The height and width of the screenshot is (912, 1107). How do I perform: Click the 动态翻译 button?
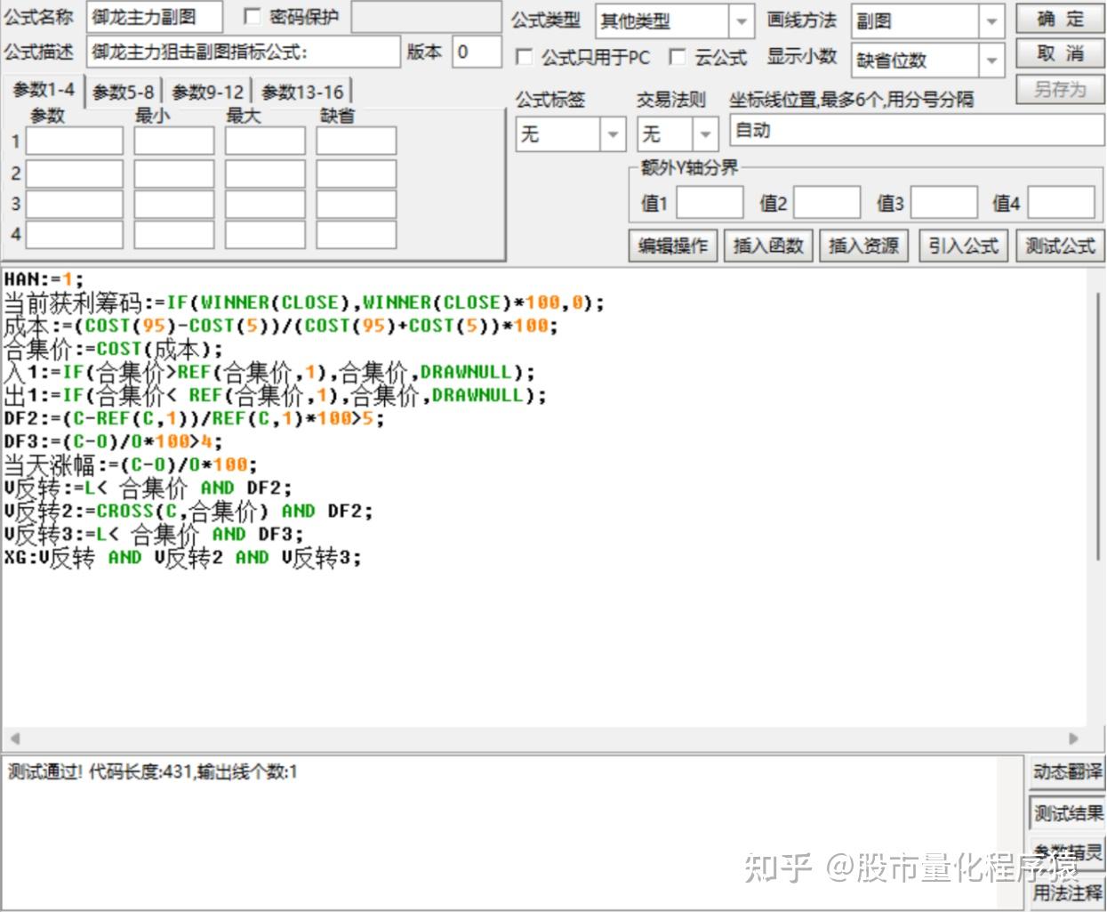click(x=1067, y=771)
